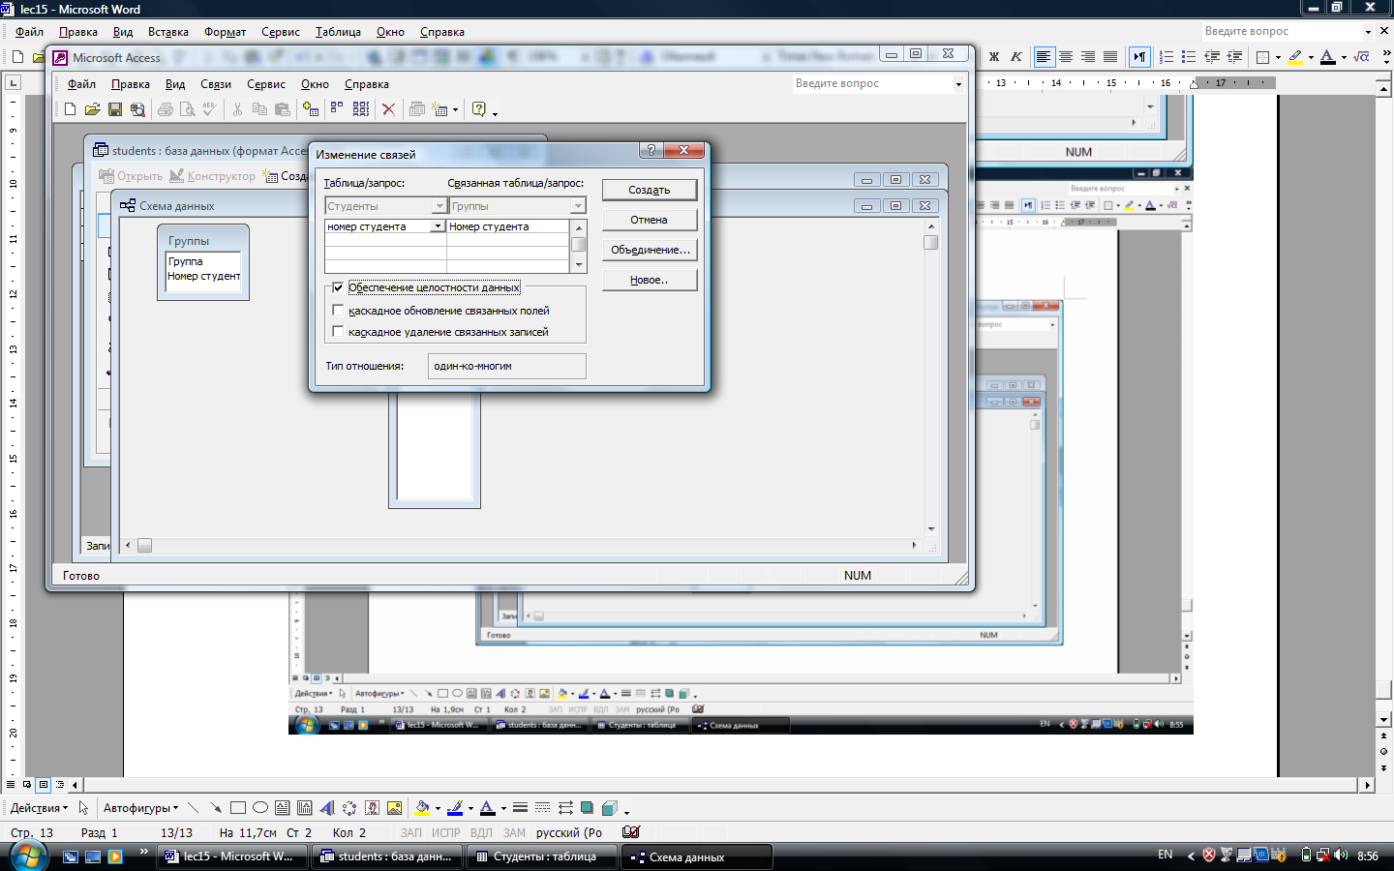Click the Access toolbar Help question icon
The width and height of the screenshot is (1394, 871).
pyautogui.click(x=478, y=109)
